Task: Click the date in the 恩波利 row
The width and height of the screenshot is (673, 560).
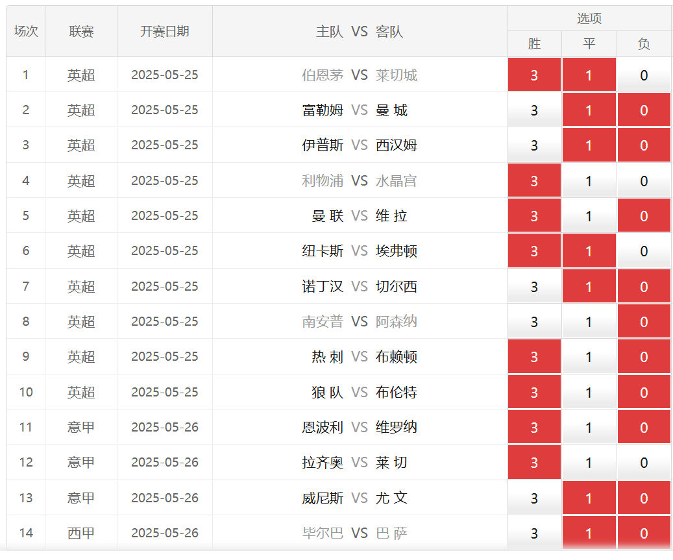Action: [x=165, y=428]
